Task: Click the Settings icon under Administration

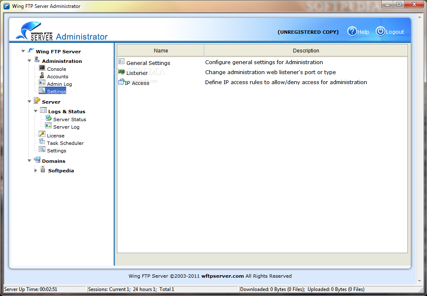Action: click(x=42, y=90)
